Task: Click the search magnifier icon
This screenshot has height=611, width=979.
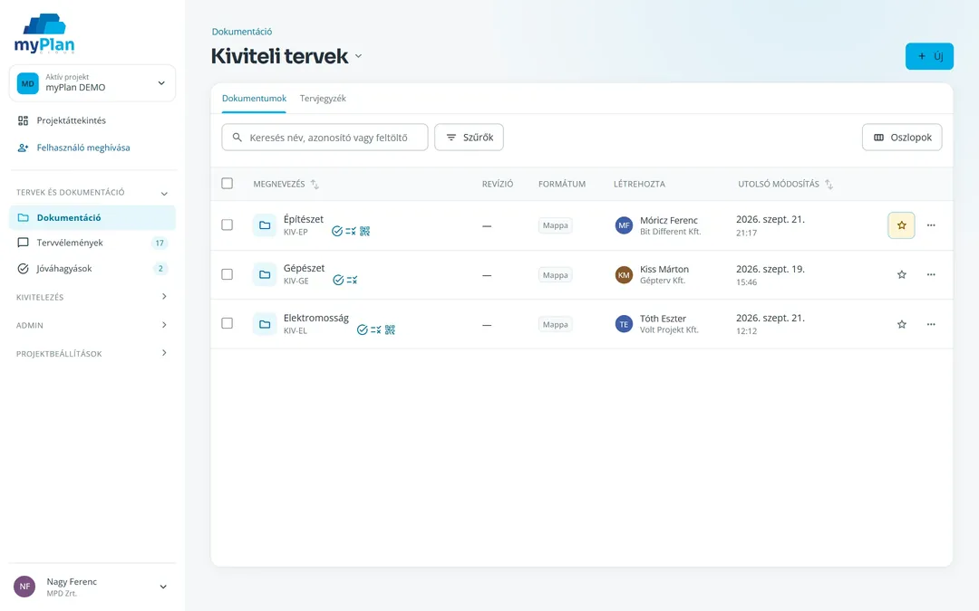Action: (x=237, y=138)
